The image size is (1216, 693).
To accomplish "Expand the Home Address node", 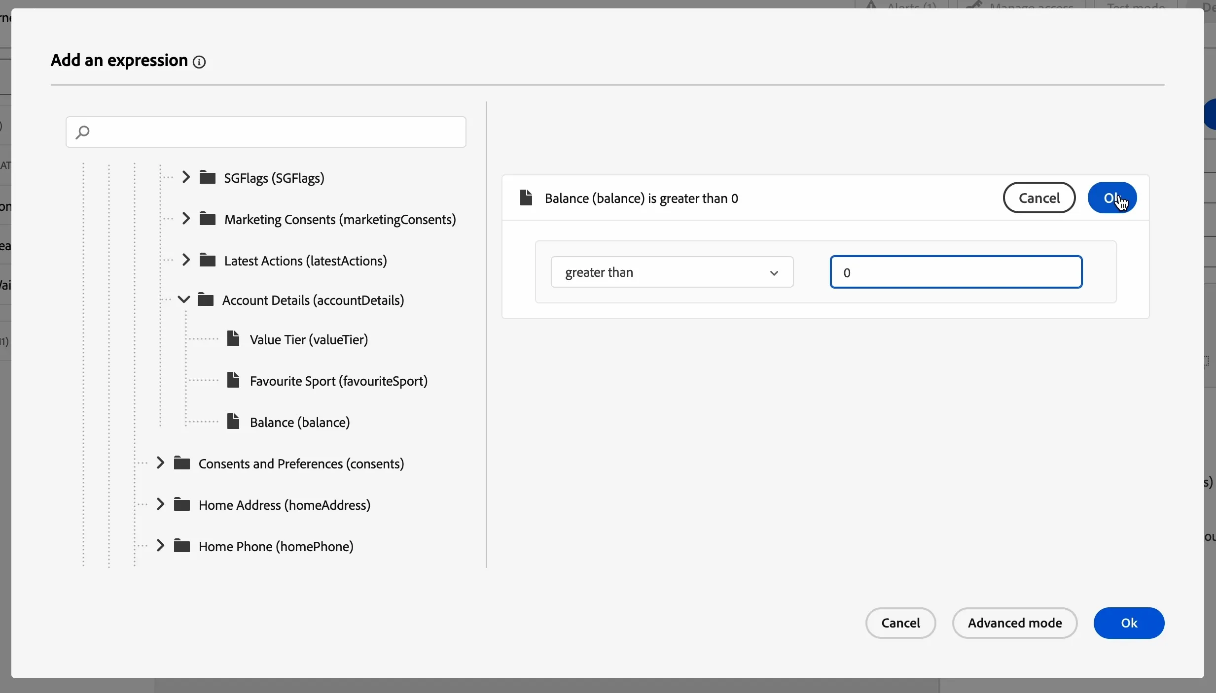I will point(160,504).
